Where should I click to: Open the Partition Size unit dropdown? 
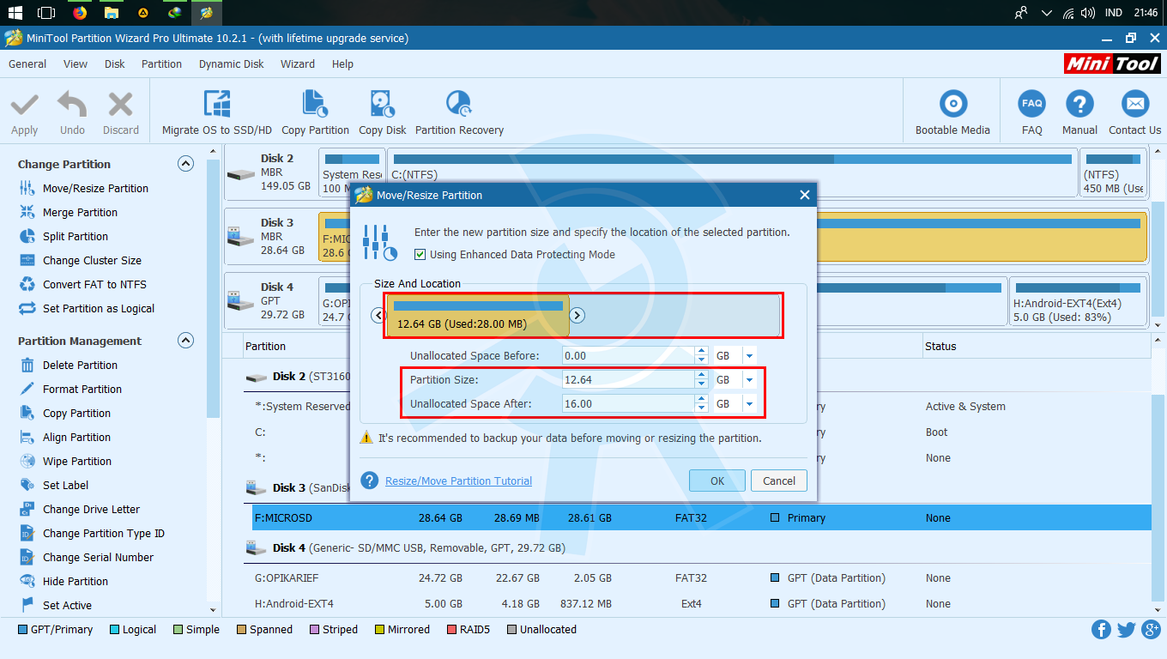click(747, 379)
